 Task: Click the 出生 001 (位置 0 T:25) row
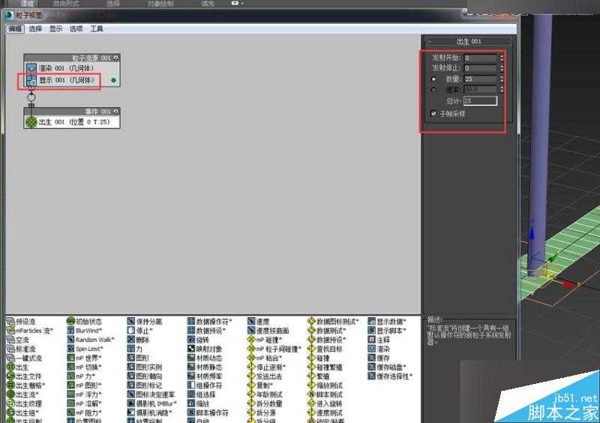click(x=72, y=122)
